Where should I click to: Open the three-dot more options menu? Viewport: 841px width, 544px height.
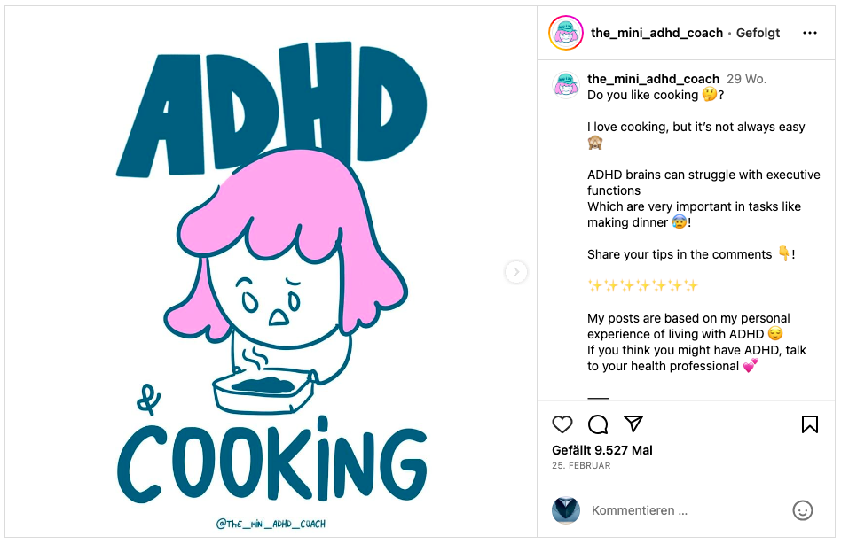pyautogui.click(x=810, y=33)
